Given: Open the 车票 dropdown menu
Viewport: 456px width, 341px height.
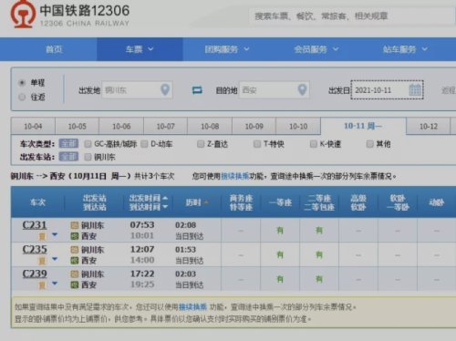Looking at the screenshot, I should 140,49.
